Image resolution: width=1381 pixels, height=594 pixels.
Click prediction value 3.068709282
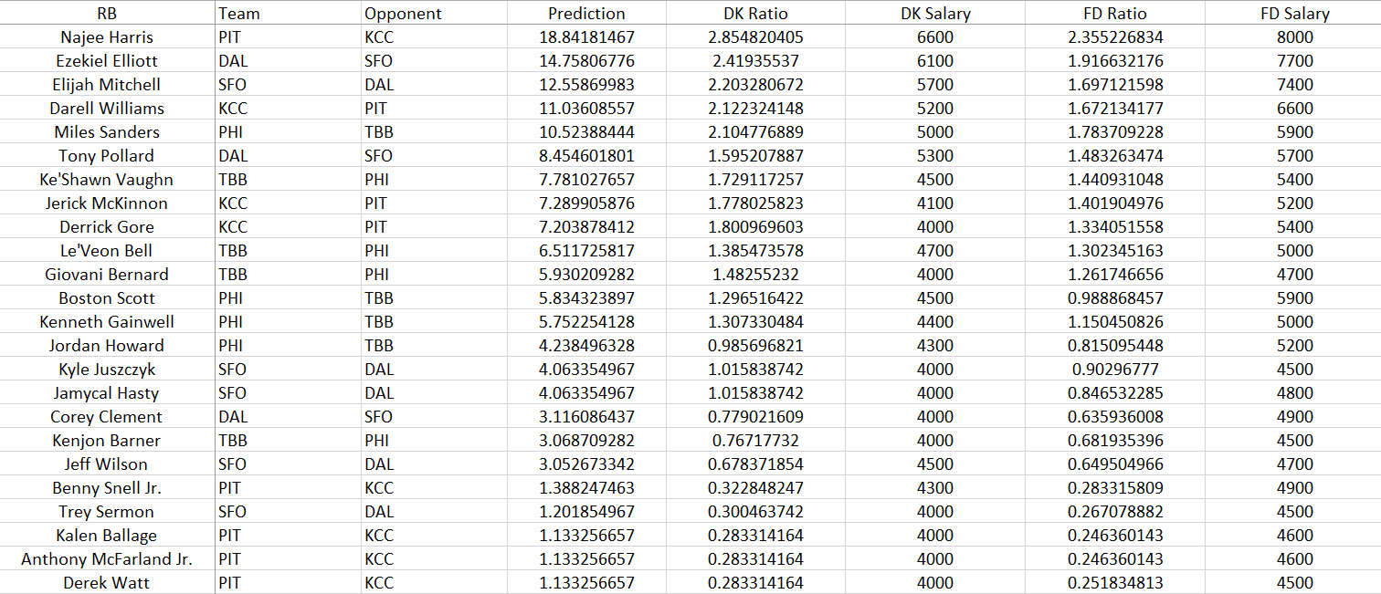(x=586, y=441)
